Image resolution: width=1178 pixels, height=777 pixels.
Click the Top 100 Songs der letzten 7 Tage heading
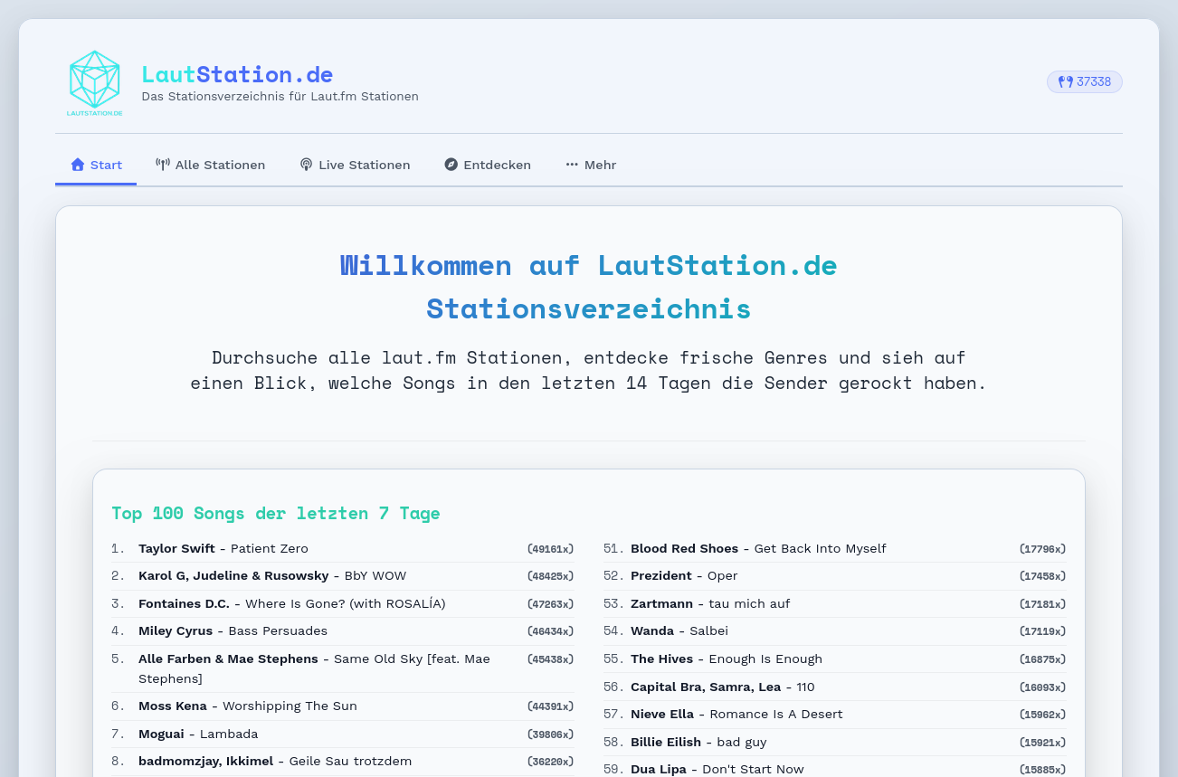pos(276,514)
